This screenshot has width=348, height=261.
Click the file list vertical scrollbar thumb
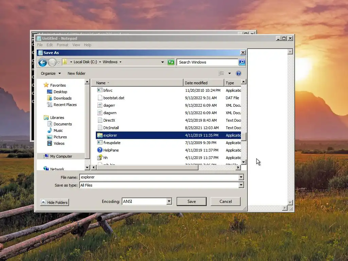coord(244,137)
